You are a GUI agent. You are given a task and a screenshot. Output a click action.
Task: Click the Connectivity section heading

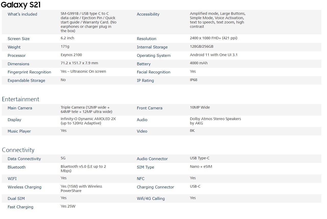click(x=18, y=150)
